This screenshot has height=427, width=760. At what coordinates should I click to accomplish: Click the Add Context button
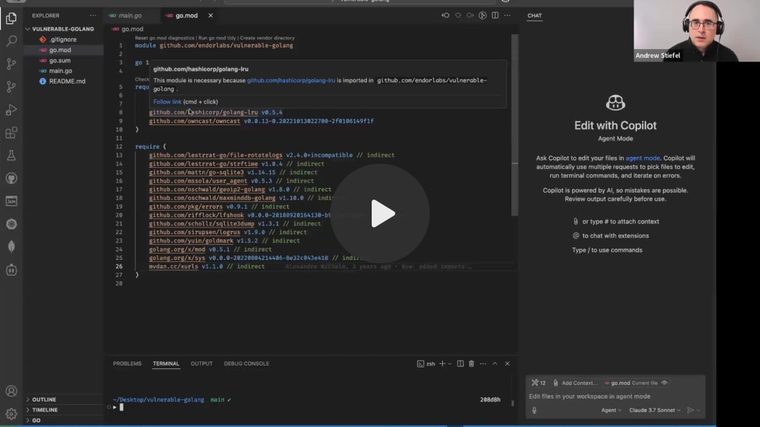pyautogui.click(x=576, y=383)
